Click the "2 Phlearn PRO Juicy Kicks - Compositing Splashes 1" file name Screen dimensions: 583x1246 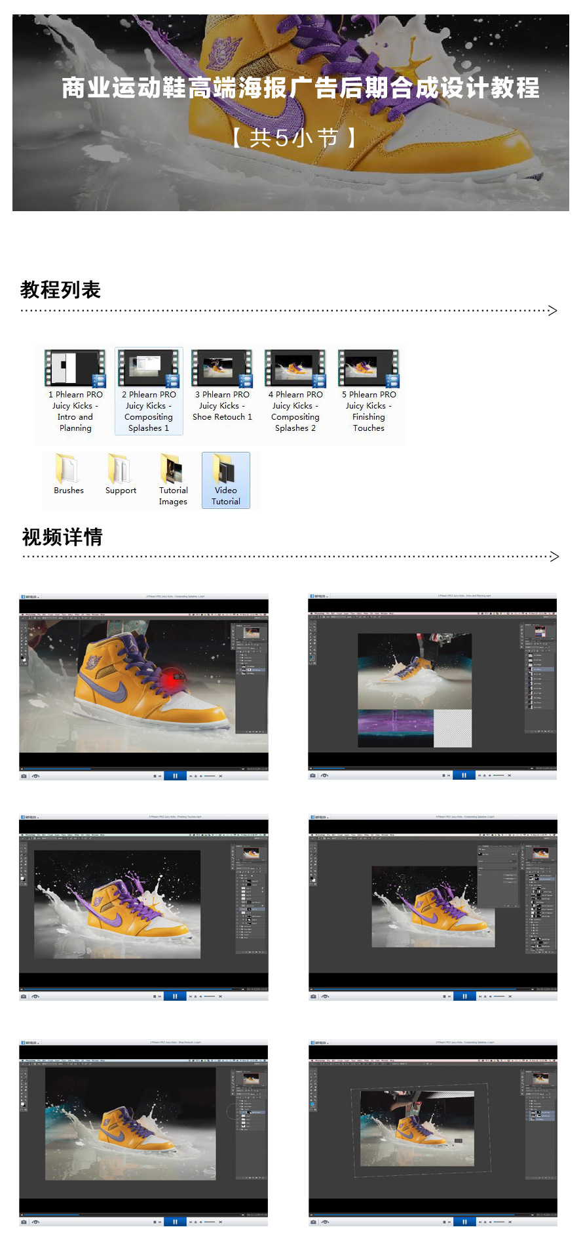[x=149, y=411]
